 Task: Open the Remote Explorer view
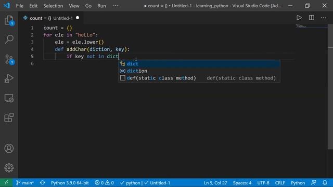pyautogui.click(x=9, y=98)
